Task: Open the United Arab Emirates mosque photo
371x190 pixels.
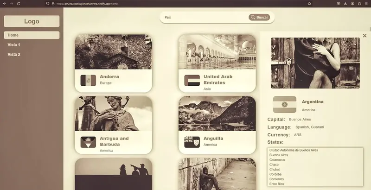Action: tap(217, 52)
